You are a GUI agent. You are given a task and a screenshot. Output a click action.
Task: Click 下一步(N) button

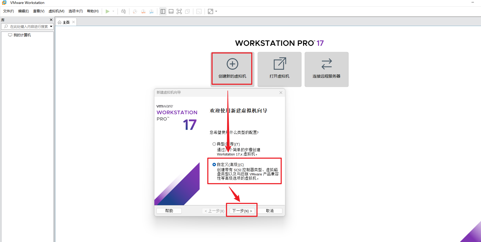pyautogui.click(x=242, y=211)
